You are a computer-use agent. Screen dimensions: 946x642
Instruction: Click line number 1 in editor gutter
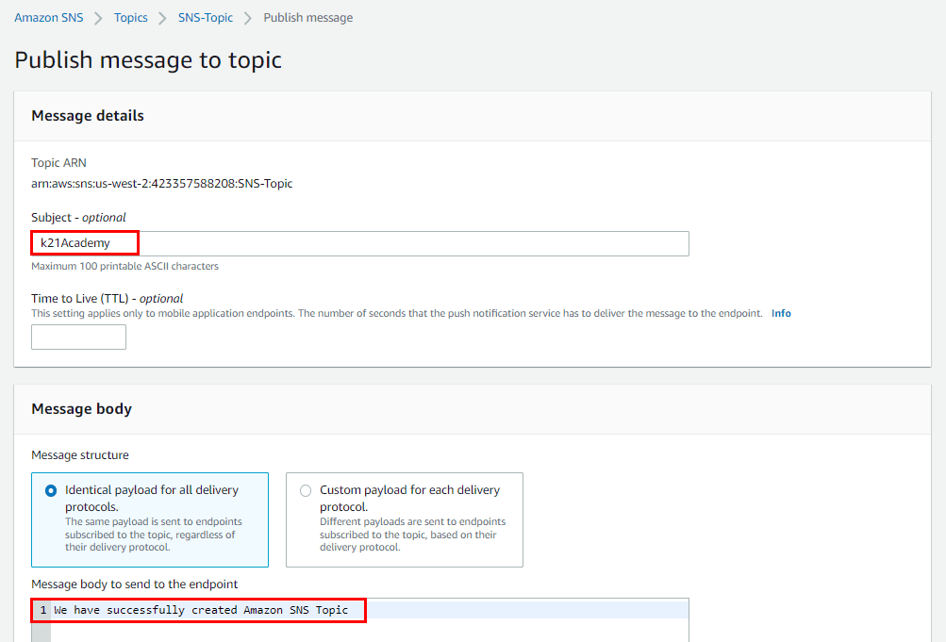coord(42,611)
